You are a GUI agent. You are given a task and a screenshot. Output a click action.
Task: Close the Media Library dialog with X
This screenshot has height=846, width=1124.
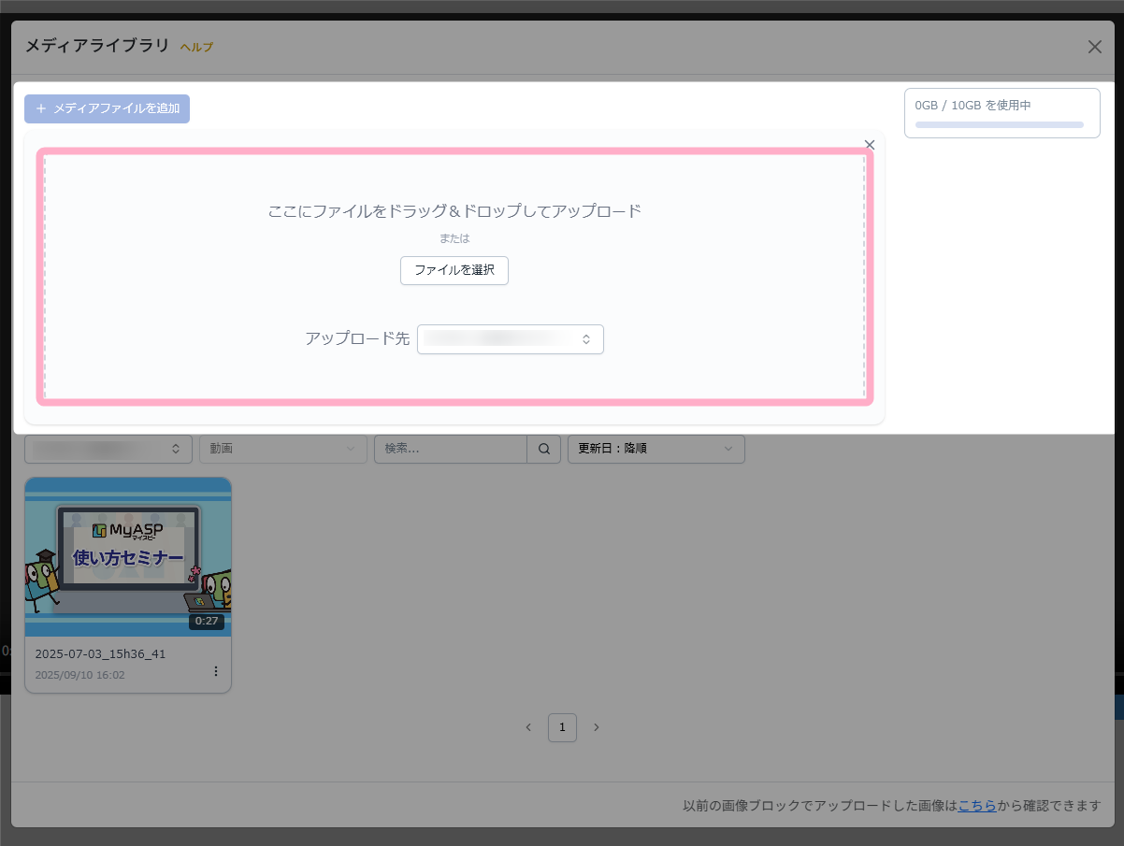pyautogui.click(x=1094, y=47)
